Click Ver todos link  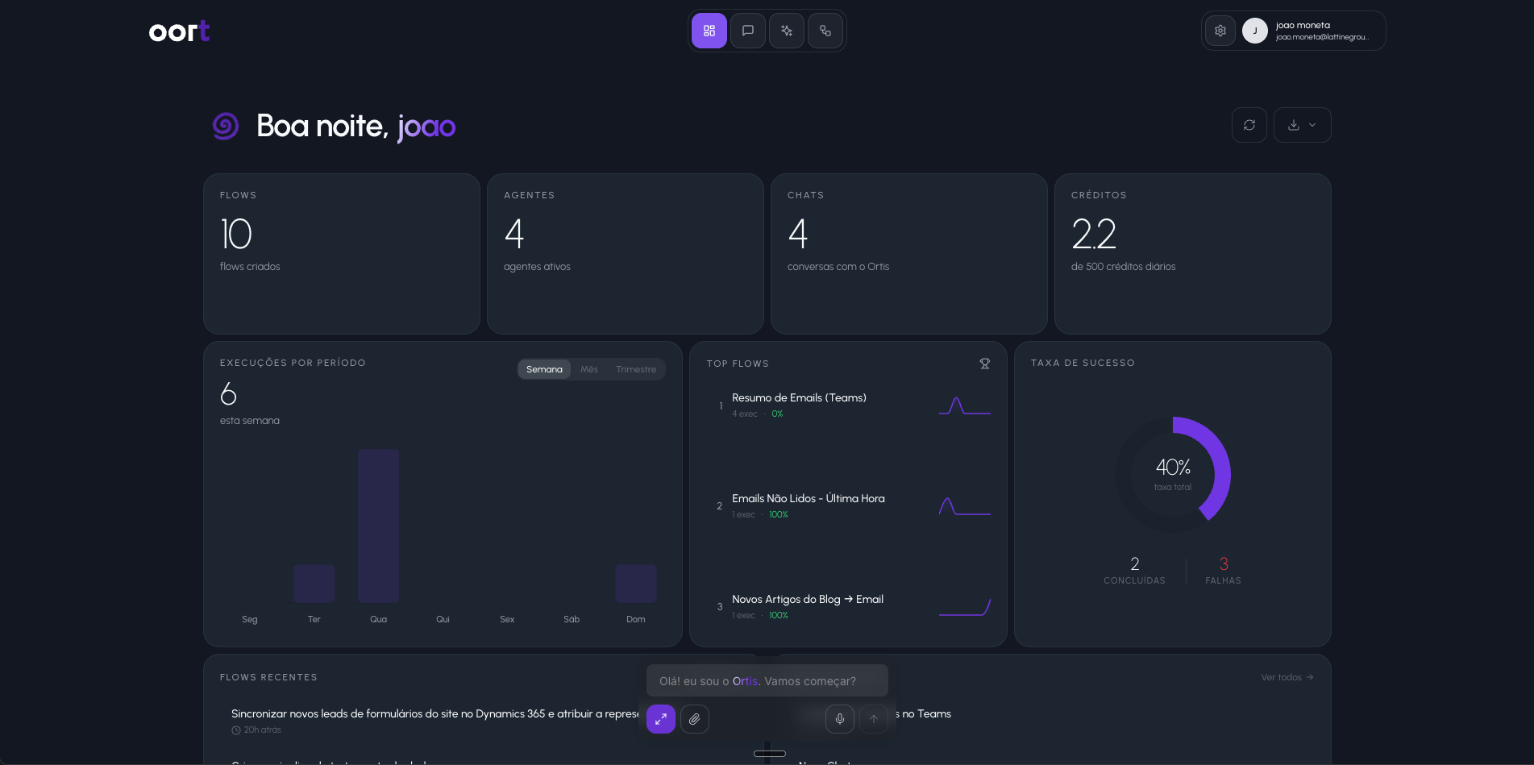pos(1287,677)
